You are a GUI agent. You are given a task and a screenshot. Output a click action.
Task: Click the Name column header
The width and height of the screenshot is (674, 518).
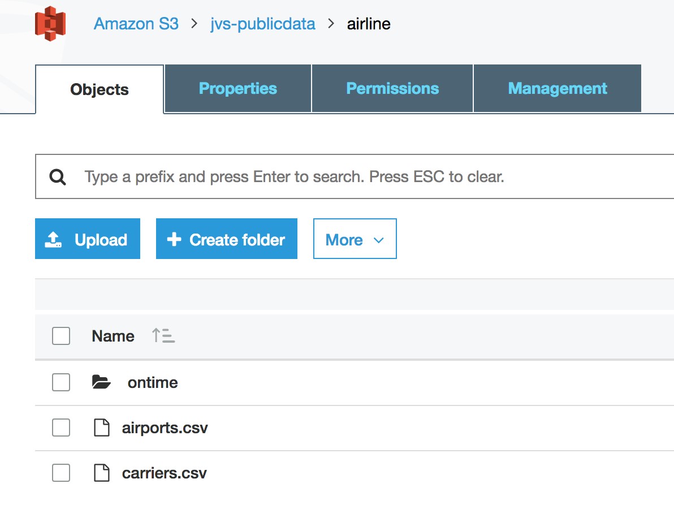(113, 336)
